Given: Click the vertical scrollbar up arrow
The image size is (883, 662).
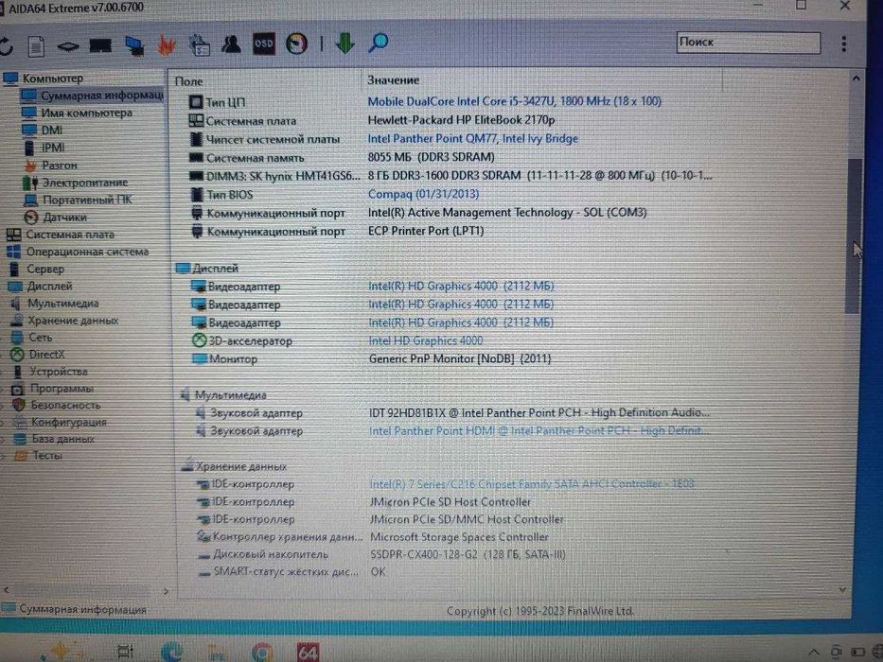Looking at the screenshot, I should 856,78.
